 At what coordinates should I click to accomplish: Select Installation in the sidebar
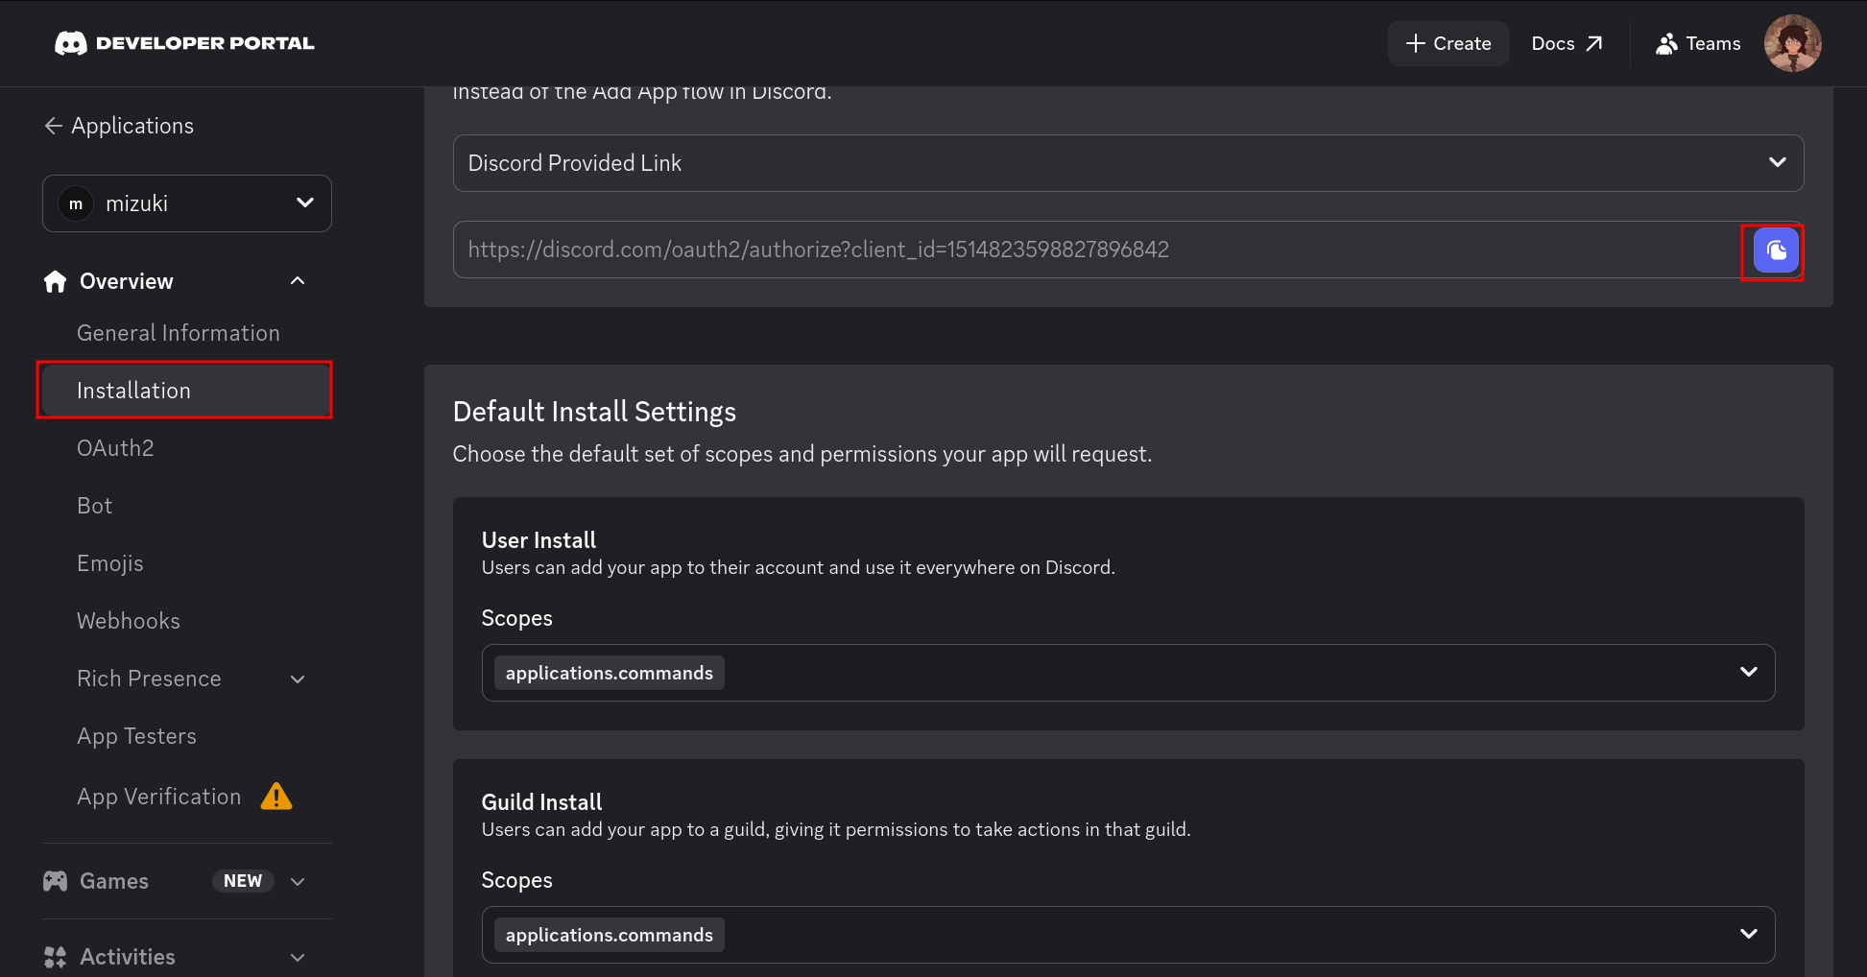pyautogui.click(x=185, y=391)
